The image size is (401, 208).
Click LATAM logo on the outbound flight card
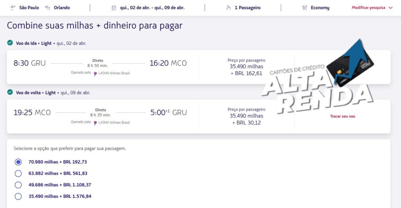click(95, 74)
